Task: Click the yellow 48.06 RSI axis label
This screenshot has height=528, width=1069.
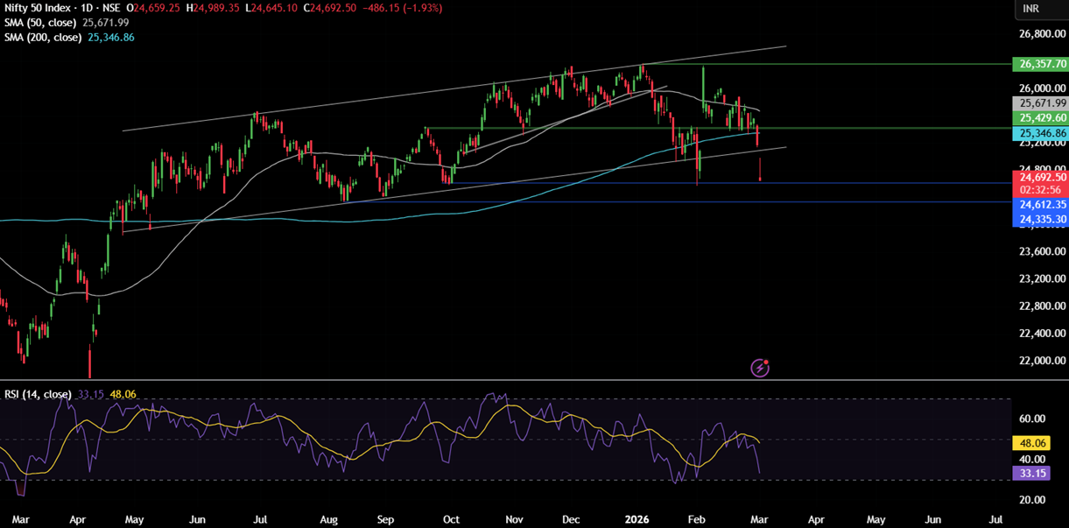Action: (x=1030, y=444)
